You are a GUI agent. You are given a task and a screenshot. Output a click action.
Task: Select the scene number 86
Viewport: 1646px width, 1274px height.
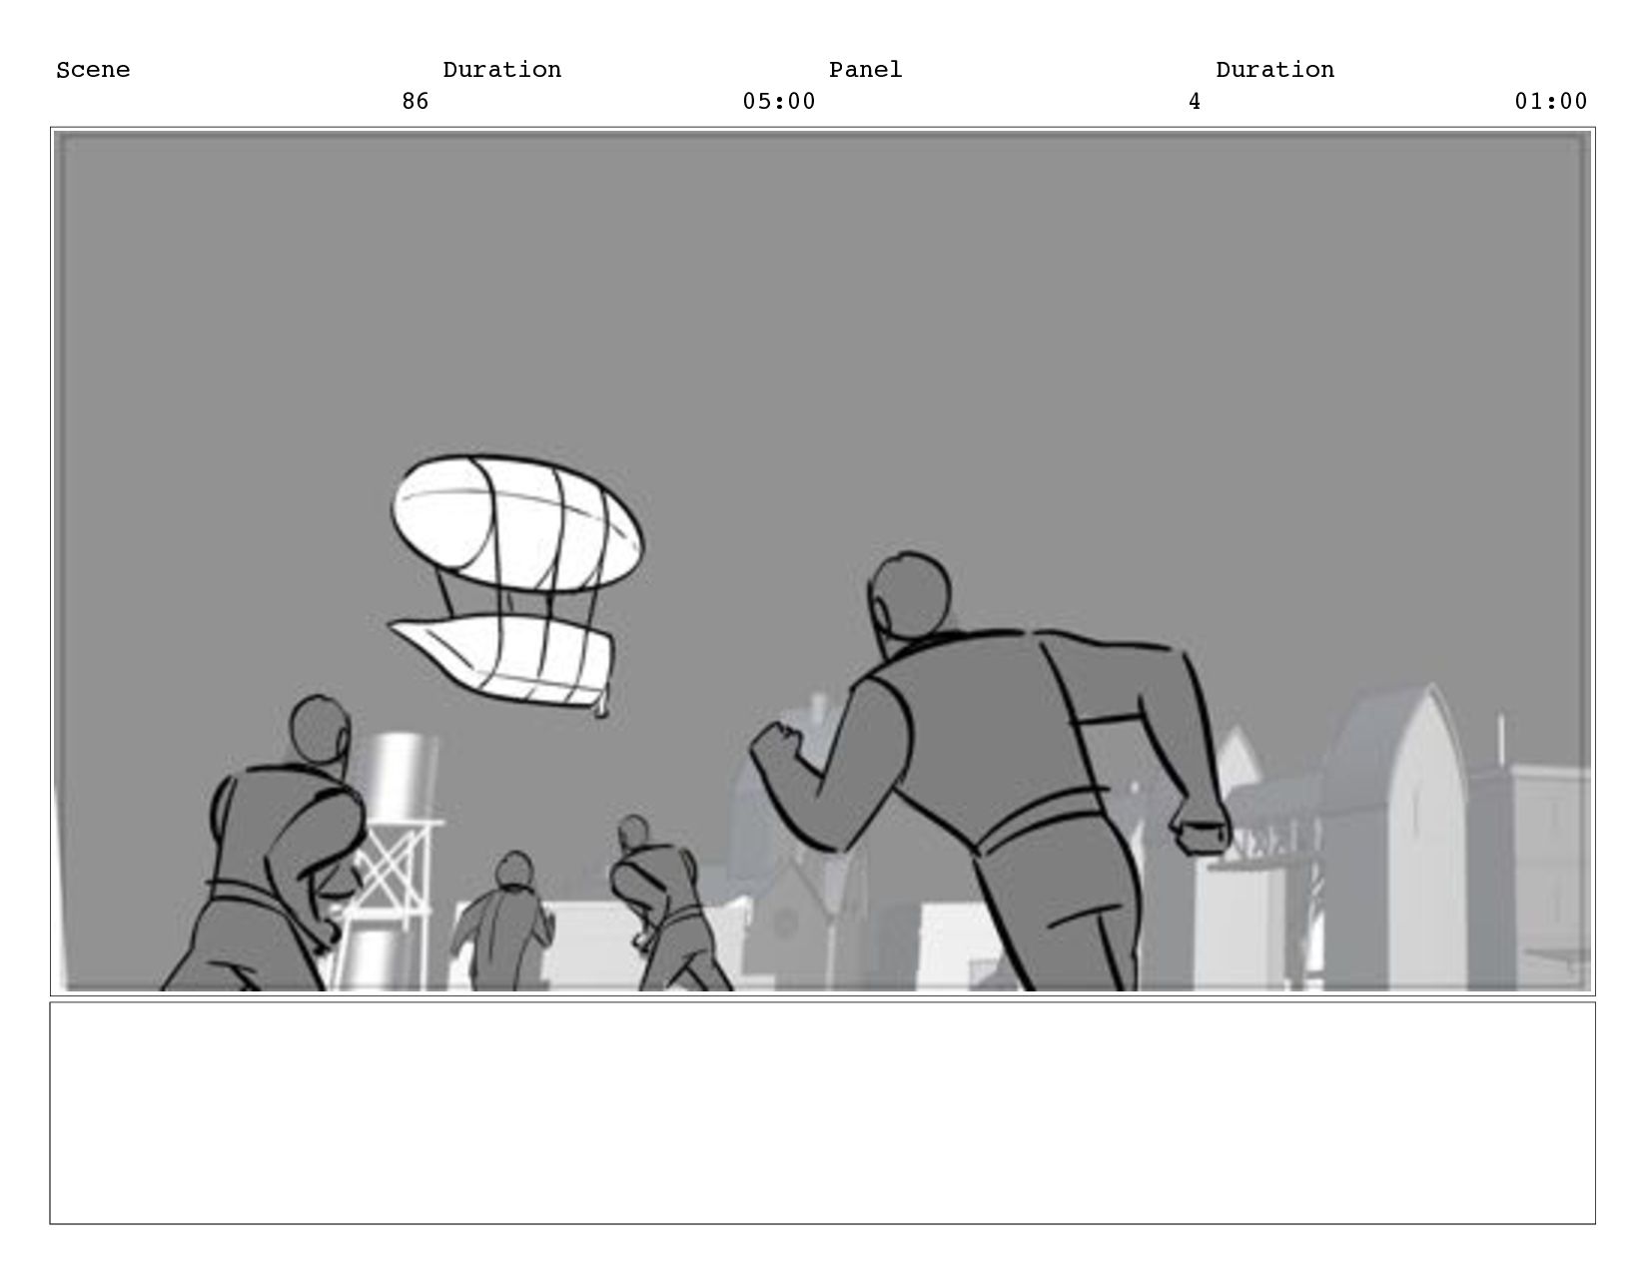tap(415, 102)
